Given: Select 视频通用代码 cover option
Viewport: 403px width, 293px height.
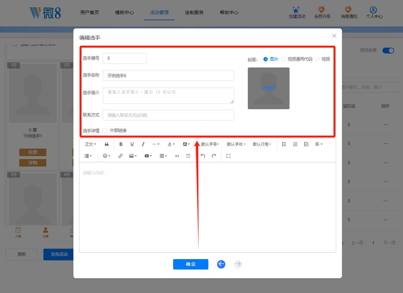Looking at the screenshot, I should pos(283,59).
